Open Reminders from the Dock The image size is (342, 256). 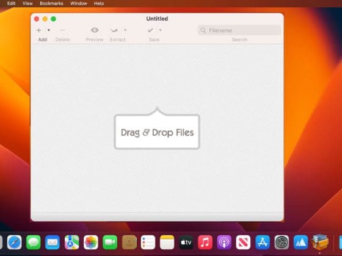tap(148, 243)
